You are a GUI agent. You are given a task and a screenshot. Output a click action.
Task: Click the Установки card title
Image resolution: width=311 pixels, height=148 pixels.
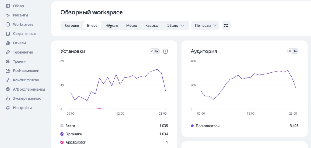[73, 51]
